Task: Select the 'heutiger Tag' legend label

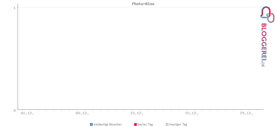Action: 178,124
